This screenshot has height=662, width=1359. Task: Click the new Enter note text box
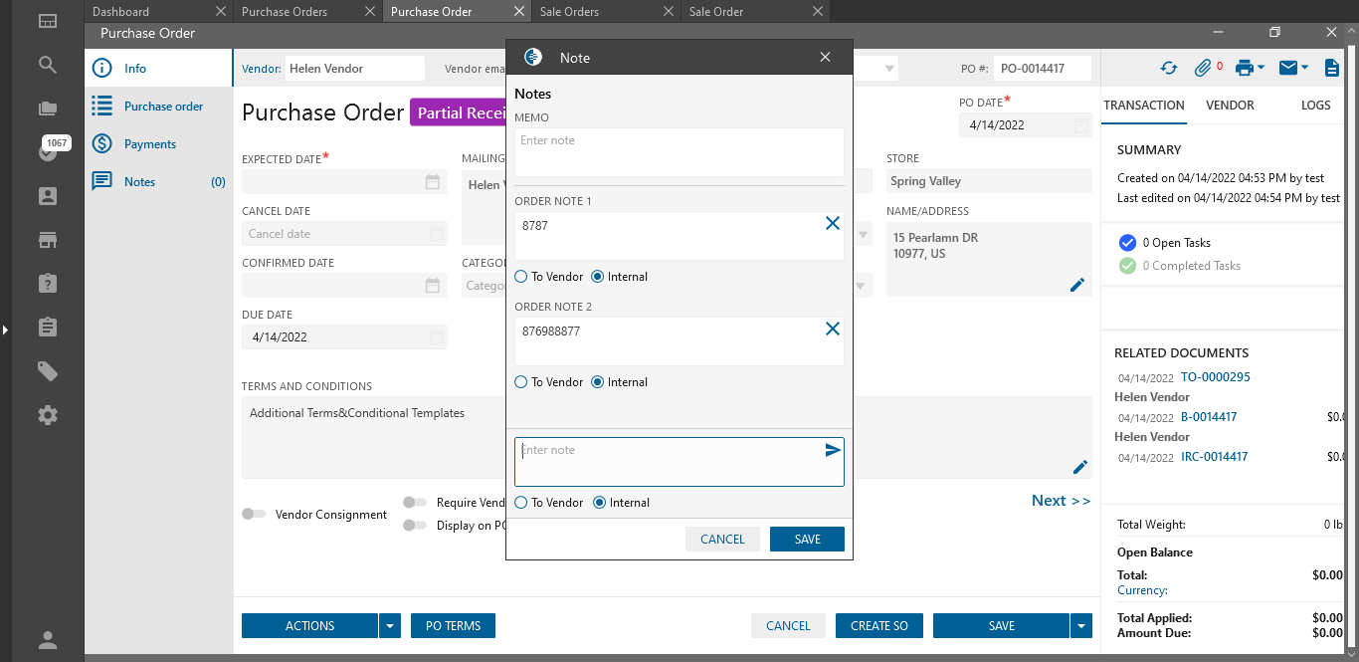point(679,462)
